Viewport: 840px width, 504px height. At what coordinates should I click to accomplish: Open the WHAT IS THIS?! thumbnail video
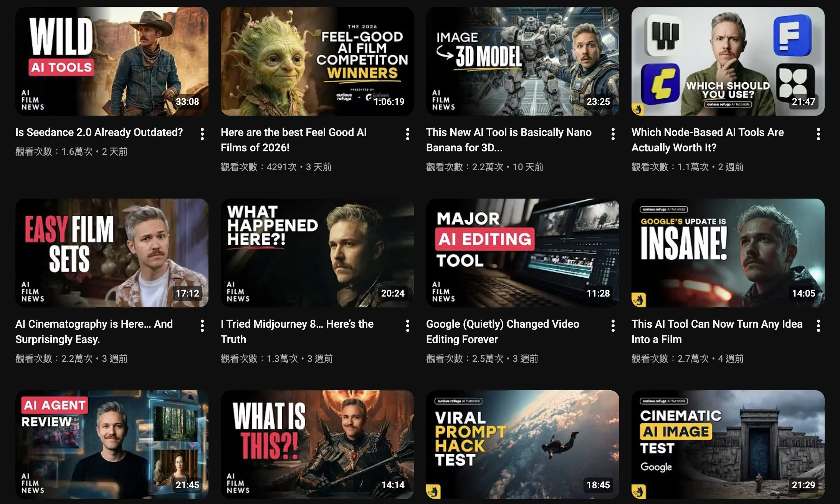coord(317,444)
